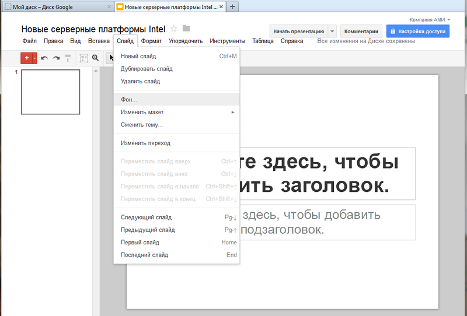Choose Следующий слайд menu entry
Viewport: 467px width, 316px height.
tap(177, 217)
